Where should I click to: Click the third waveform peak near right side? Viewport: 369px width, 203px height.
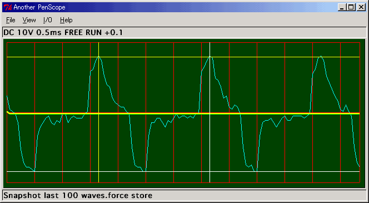pos(321,56)
